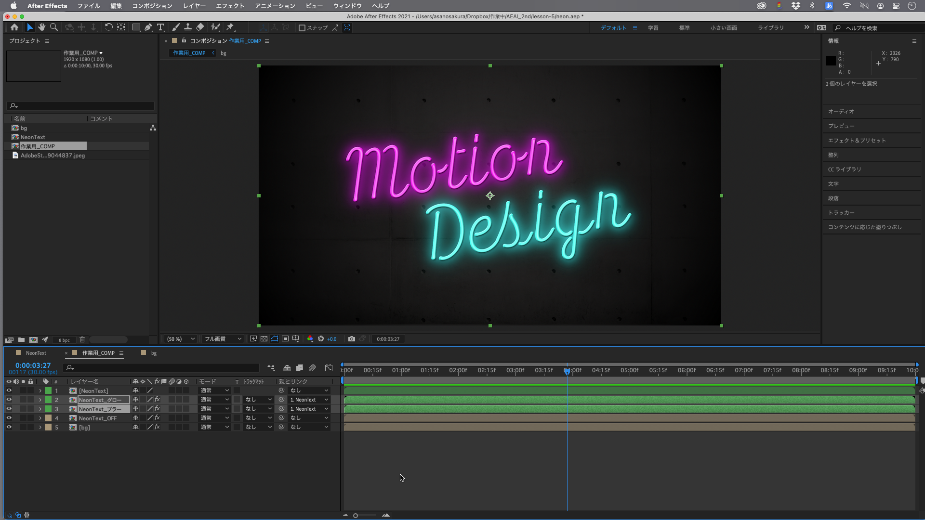The width and height of the screenshot is (925, 520).
Task: Open the 50% magnification dropdown
Action: (x=181, y=339)
